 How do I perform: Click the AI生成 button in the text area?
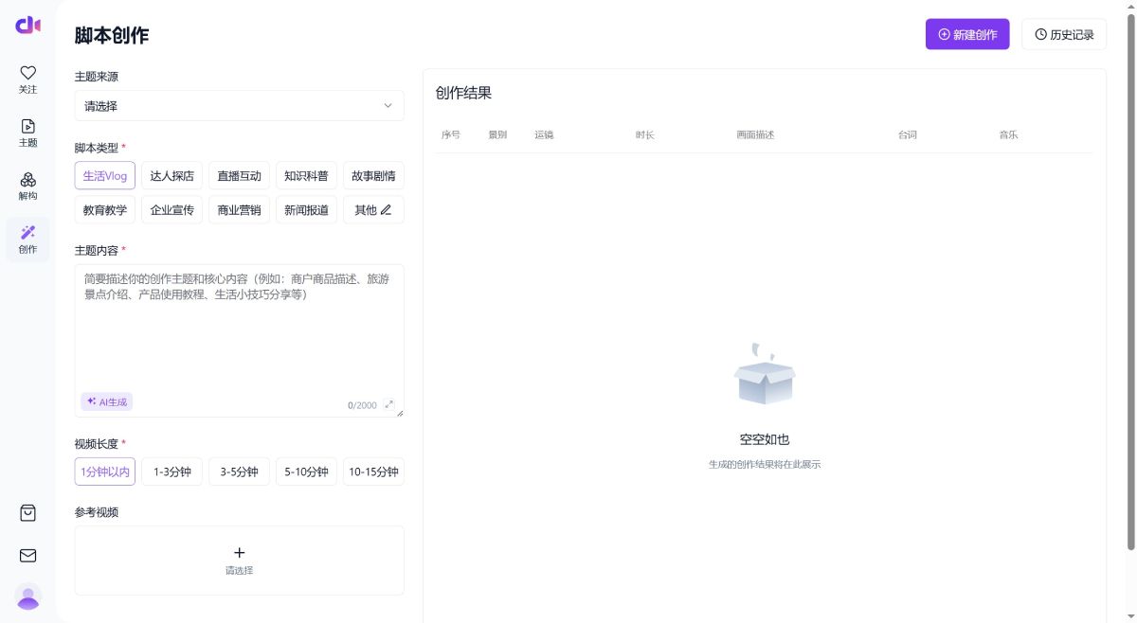tap(106, 401)
